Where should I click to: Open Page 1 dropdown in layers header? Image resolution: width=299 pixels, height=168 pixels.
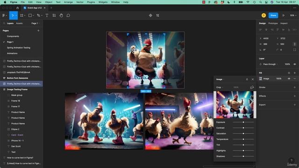click(x=36, y=23)
